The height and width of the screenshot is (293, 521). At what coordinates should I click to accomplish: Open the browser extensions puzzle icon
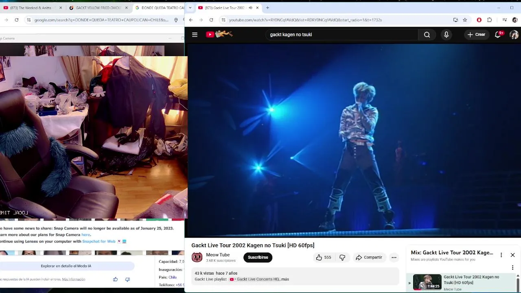coord(489,20)
